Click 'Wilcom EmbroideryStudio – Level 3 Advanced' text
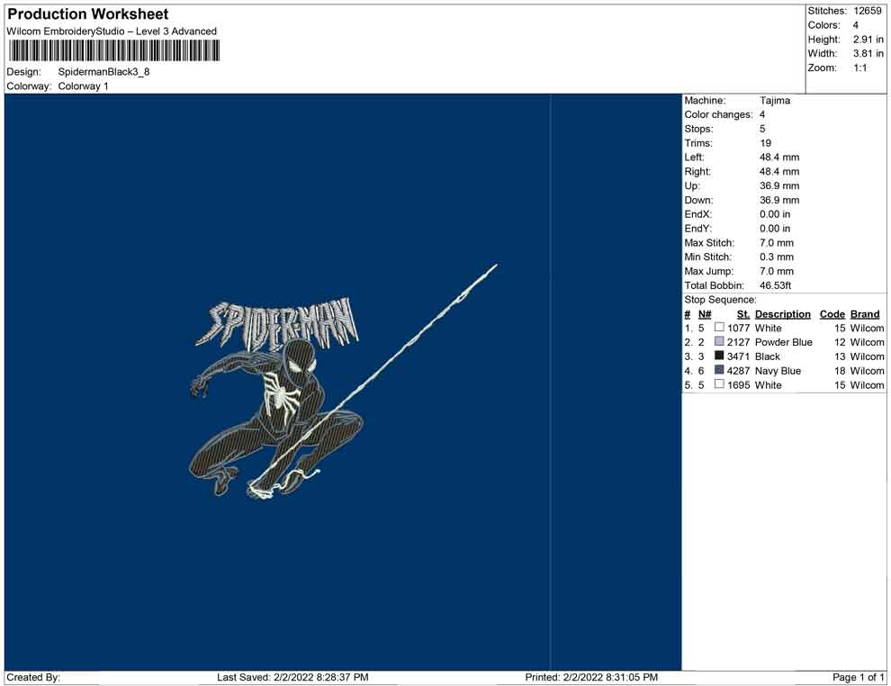 pos(112,32)
